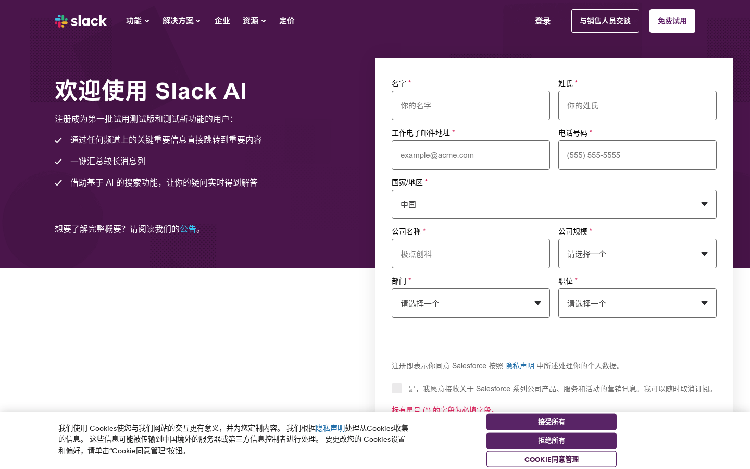Click the 登录 link
This screenshot has width=750, height=469.
pyautogui.click(x=543, y=21)
